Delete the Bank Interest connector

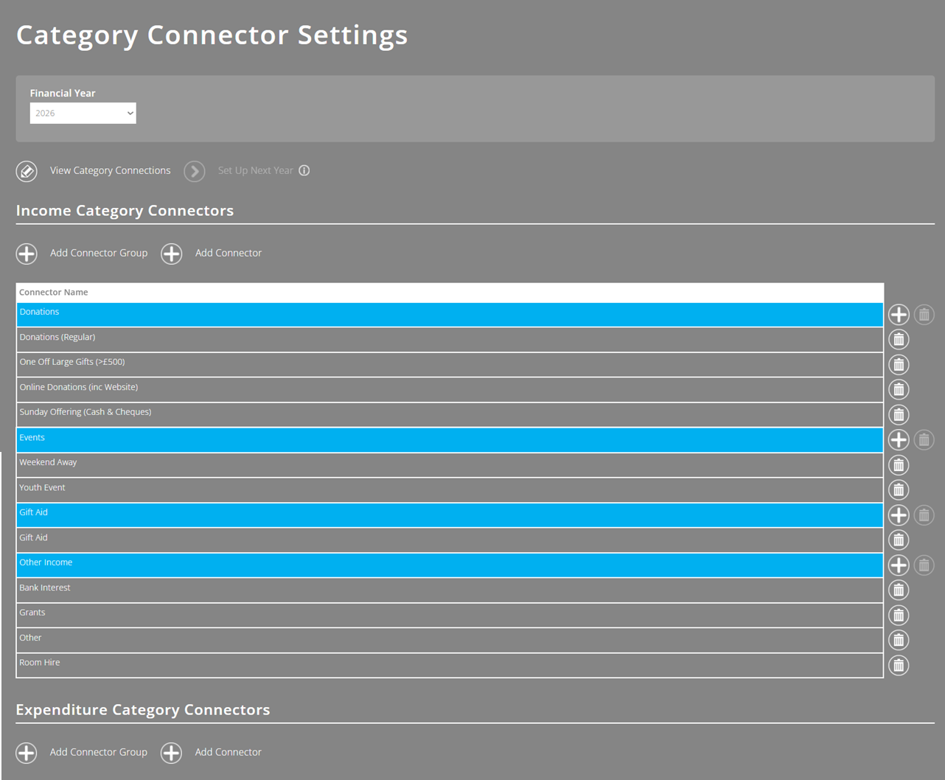tap(899, 591)
